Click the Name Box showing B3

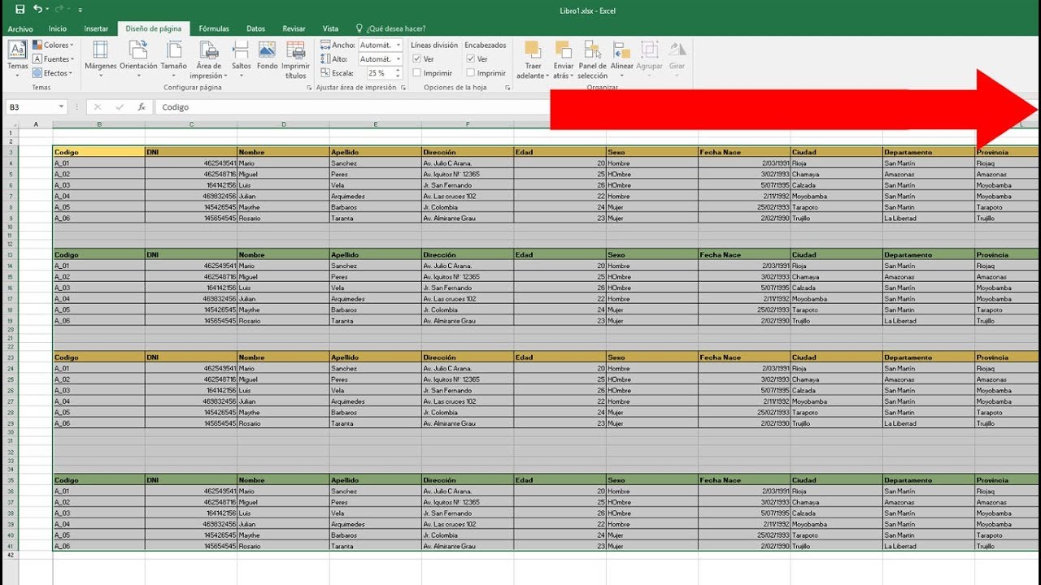(31, 107)
